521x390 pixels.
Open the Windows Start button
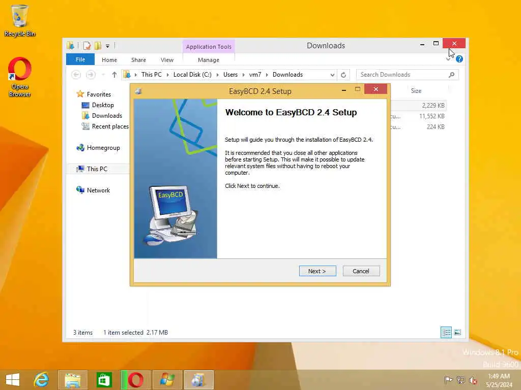(x=13, y=380)
